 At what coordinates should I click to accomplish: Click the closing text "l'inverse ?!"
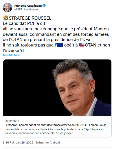[13, 51]
